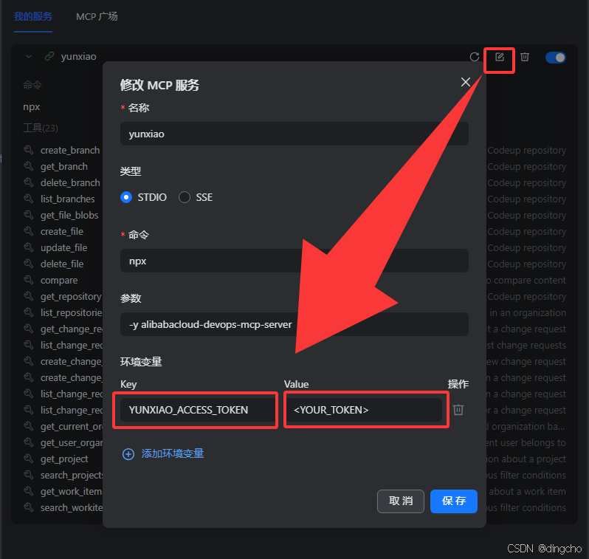Select the update_file tool name
Image resolution: width=589 pixels, height=559 pixels.
point(64,247)
